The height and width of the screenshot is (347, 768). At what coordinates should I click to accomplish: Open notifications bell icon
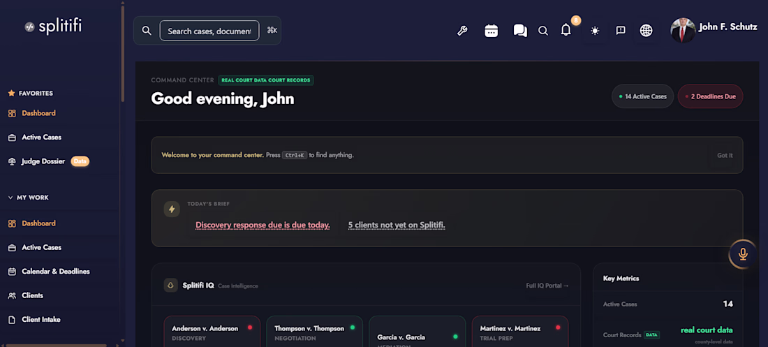click(x=566, y=31)
